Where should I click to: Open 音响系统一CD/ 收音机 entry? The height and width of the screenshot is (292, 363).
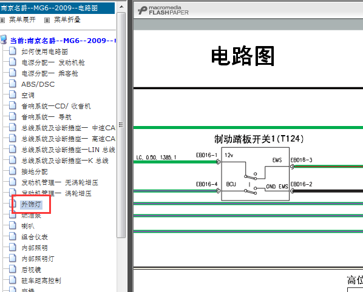tap(56, 106)
